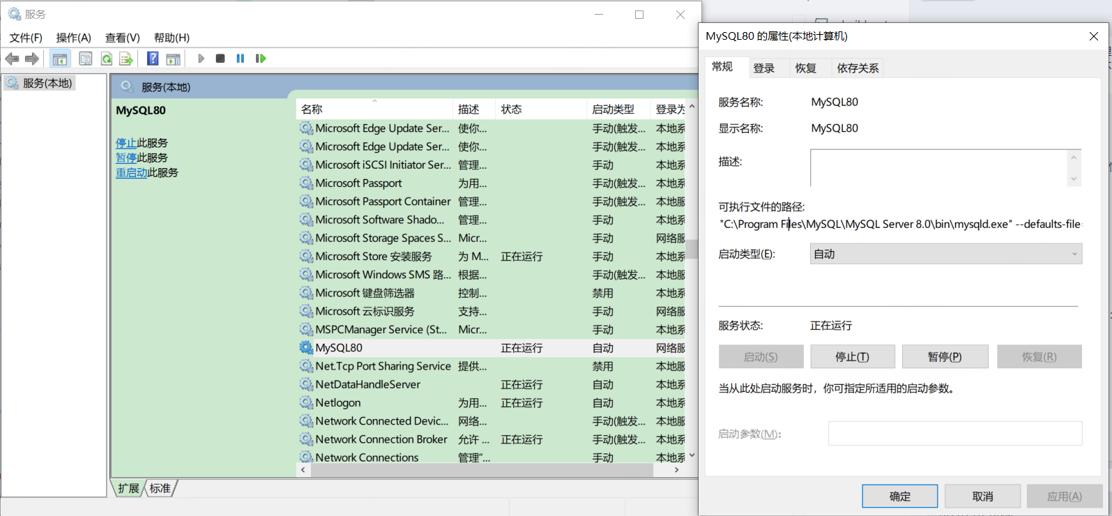The height and width of the screenshot is (516, 1112).
Task: Close the MySQL80 properties dialog
Action: 1093,36
